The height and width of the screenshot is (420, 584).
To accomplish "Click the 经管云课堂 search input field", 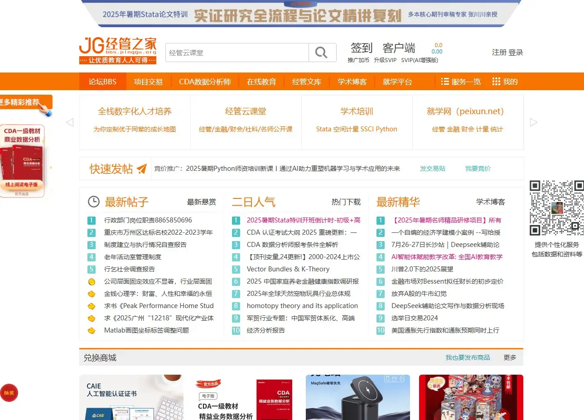I will (227, 53).
